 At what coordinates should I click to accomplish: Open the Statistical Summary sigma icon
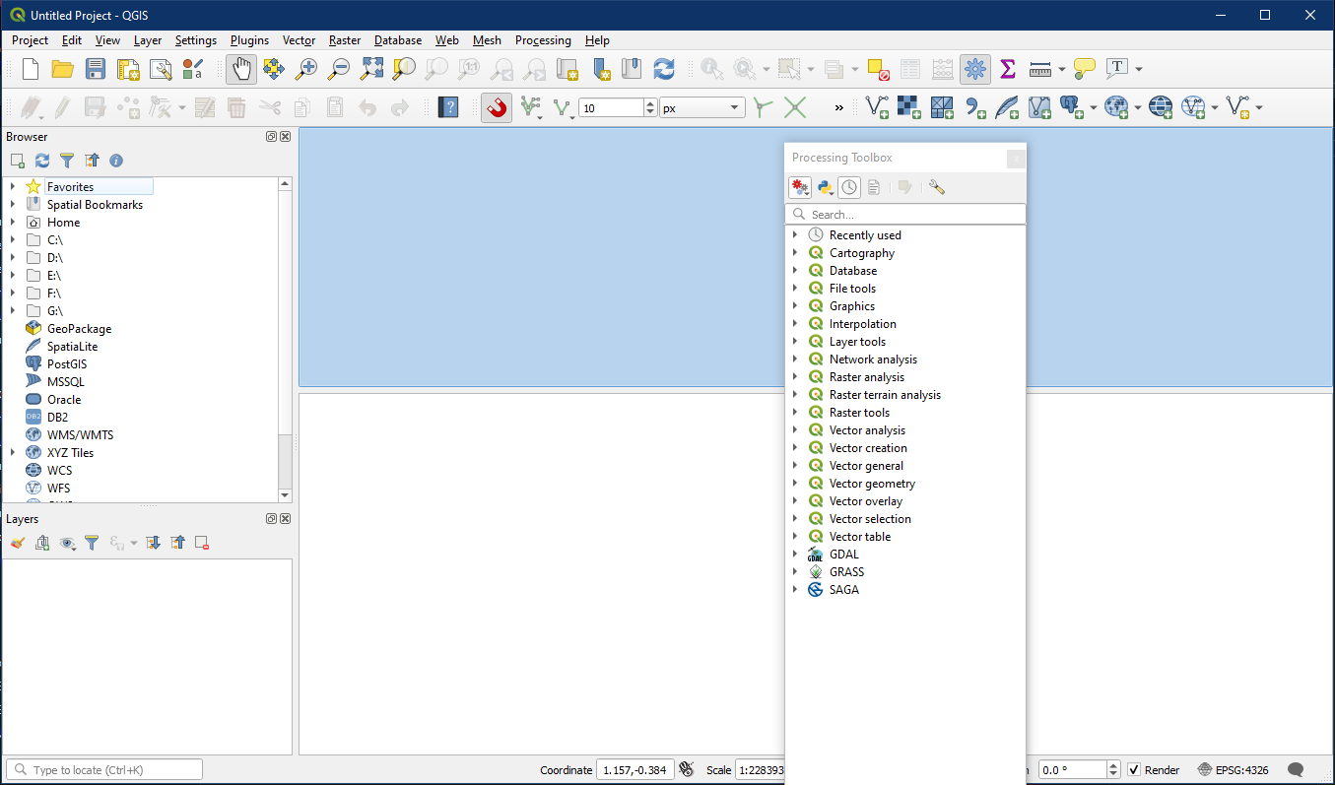click(1007, 69)
